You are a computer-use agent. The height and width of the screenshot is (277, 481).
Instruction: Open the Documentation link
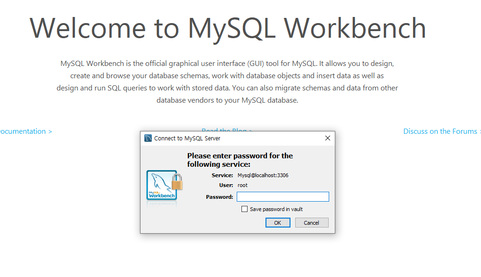pyautogui.click(x=26, y=131)
